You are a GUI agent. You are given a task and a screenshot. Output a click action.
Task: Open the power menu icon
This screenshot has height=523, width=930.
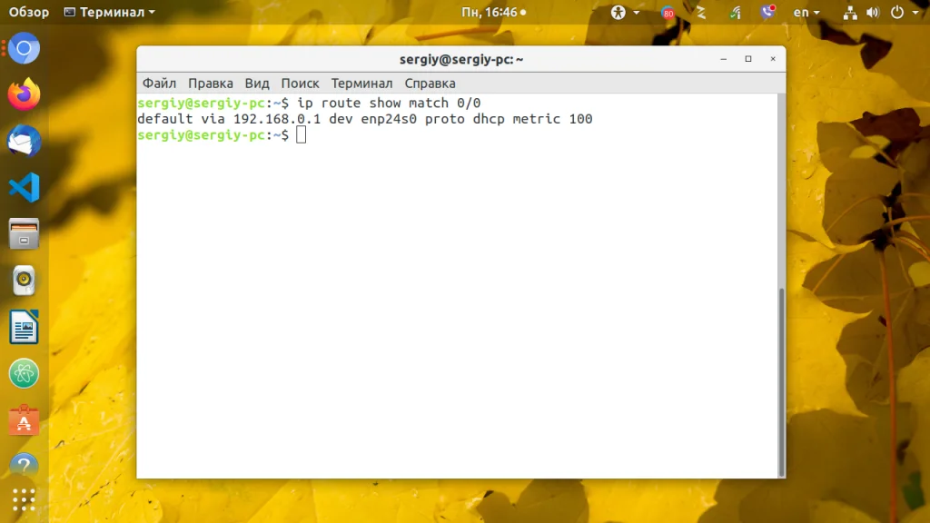[897, 13]
